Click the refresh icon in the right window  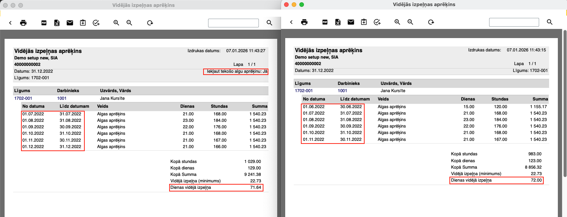pyautogui.click(x=431, y=22)
